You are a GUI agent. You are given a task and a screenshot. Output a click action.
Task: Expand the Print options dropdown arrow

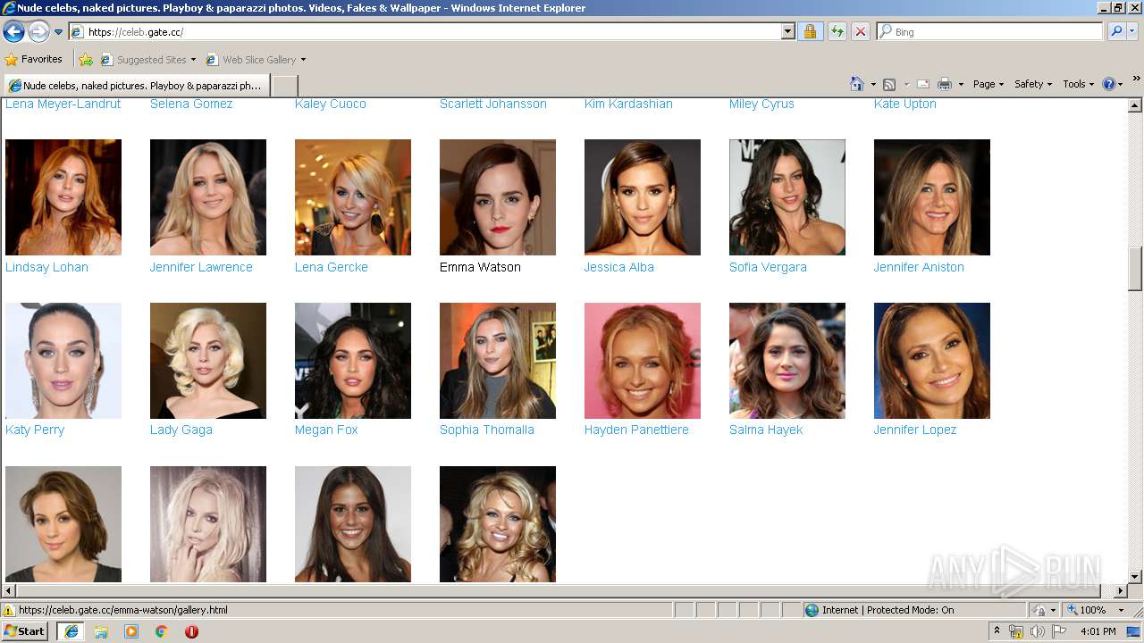click(961, 84)
